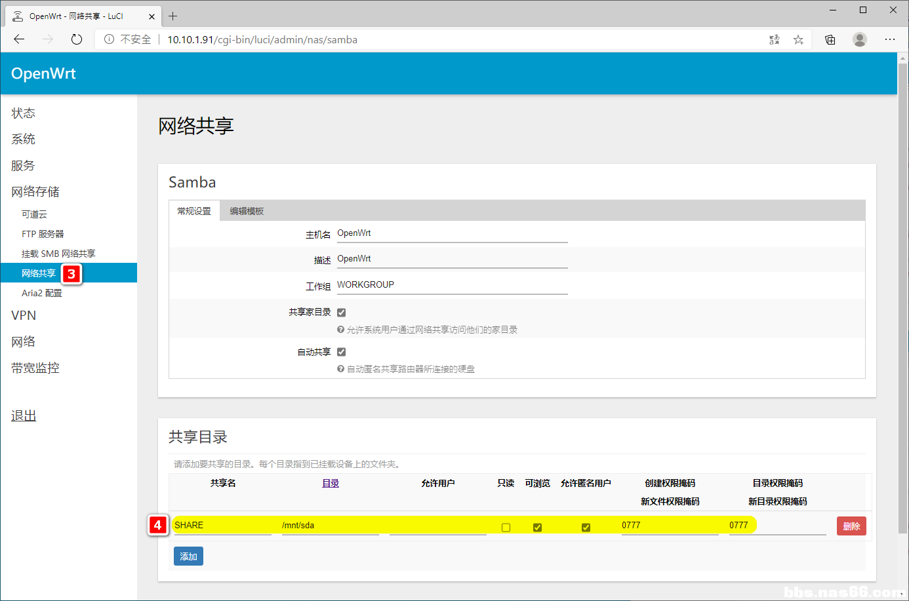
Task: Close the OpenWrt LuCI tab
Action: [152, 16]
